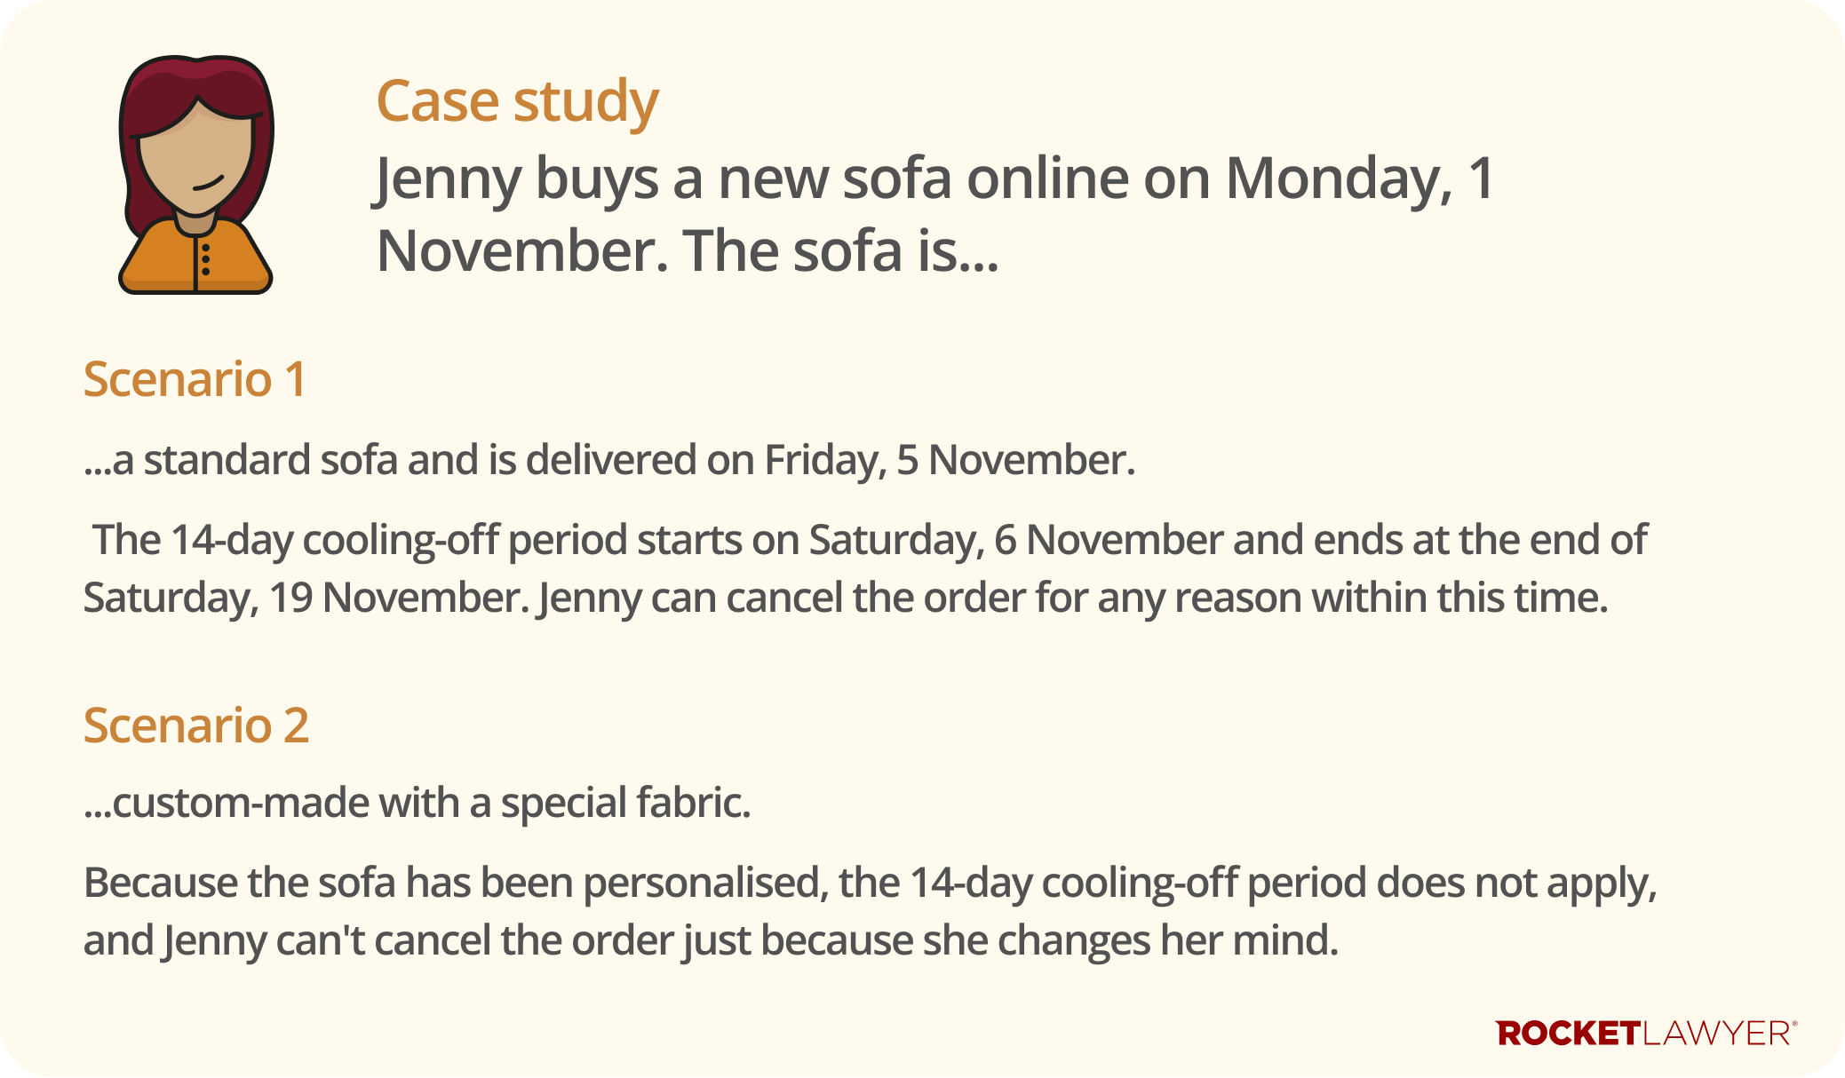
Task: Click the smile on Jenny's face
Action: tap(208, 184)
